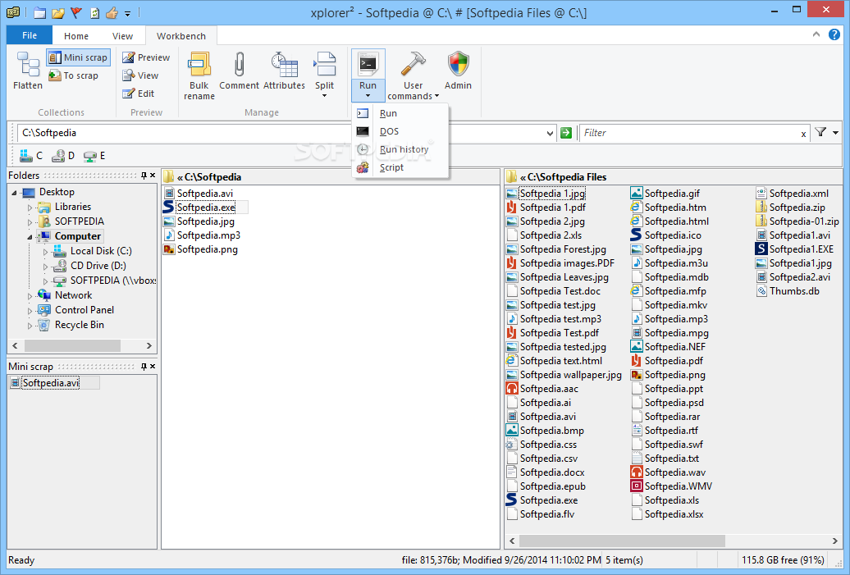Screen dimensions: 850x575
Task: Click new folder icon in quick toolbar
Action: (x=39, y=12)
